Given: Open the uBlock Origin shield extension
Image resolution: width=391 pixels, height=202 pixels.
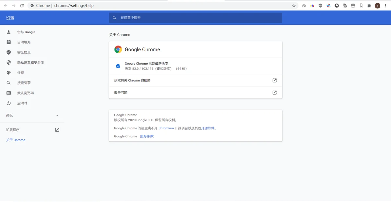Looking at the screenshot, I should (320, 6).
